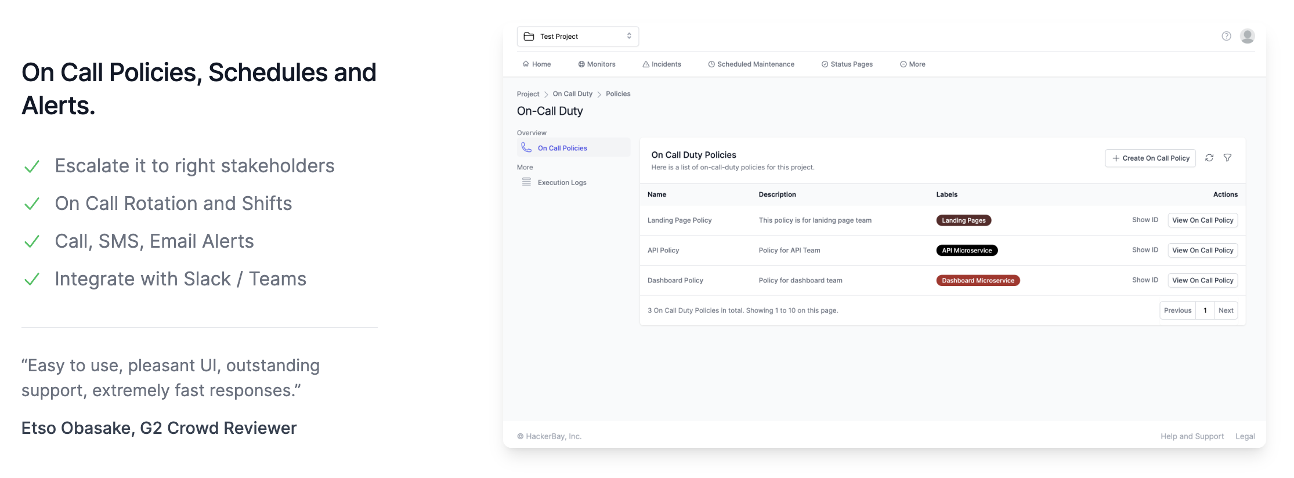Click the filter funnel icon
The height and width of the screenshot is (478, 1294).
coord(1228,158)
